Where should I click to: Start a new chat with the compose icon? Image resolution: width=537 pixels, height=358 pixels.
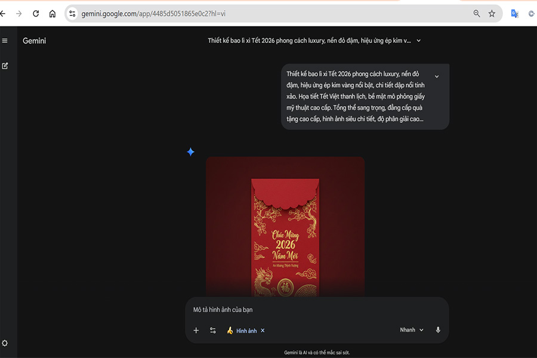click(5, 66)
